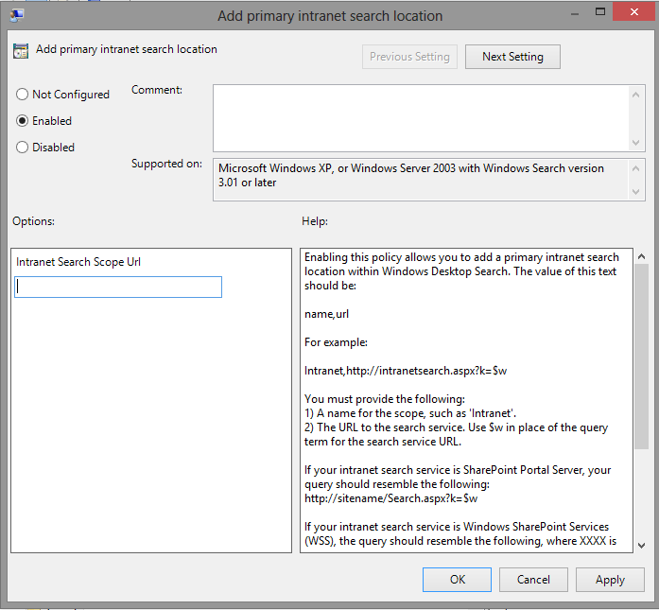Click the title bar system menu icon

pos(17,15)
